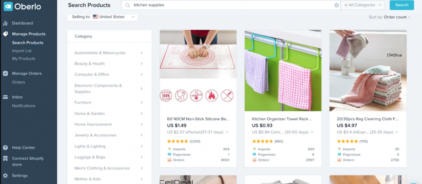Click the Help Center question mark icon
422x184 pixels.
click(x=5, y=148)
